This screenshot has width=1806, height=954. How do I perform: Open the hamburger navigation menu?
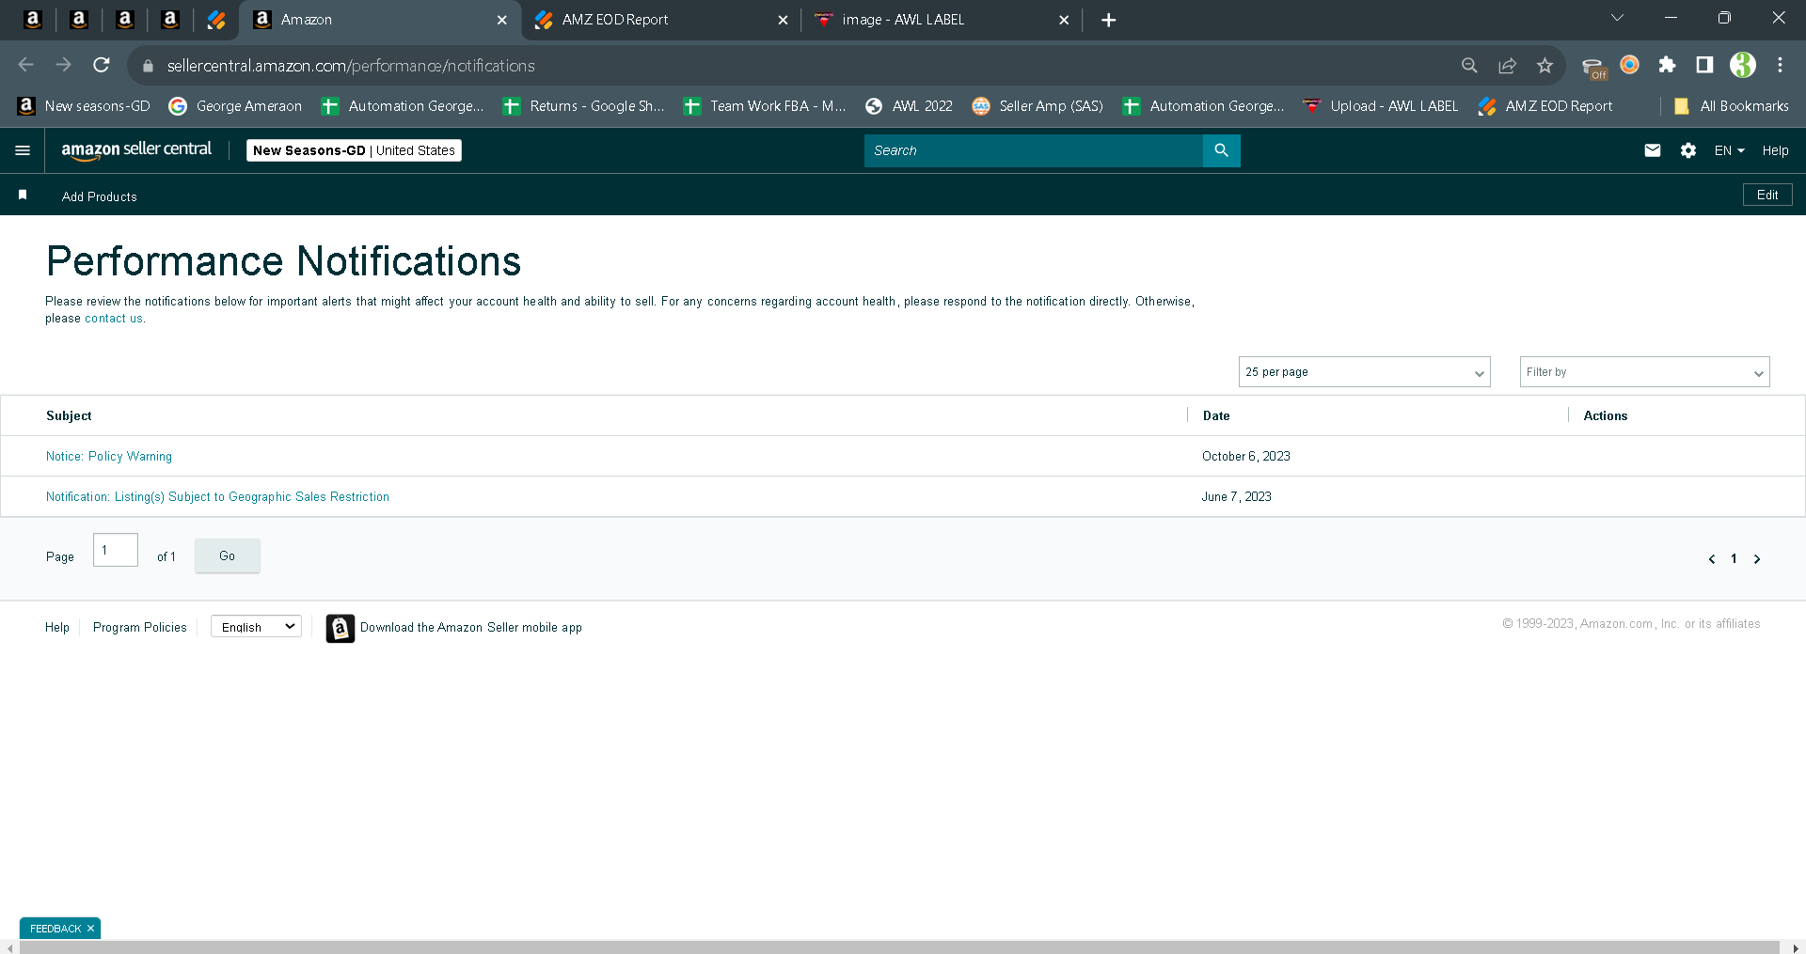(x=23, y=150)
